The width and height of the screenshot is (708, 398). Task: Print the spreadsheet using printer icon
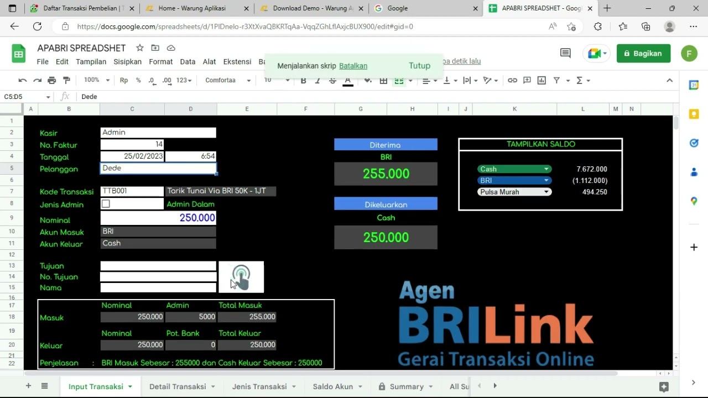tap(52, 81)
